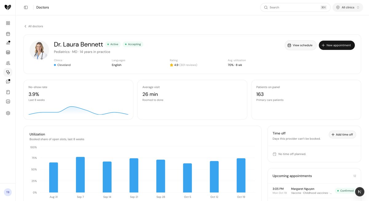Image resolution: width=369 pixels, height=201 pixels.
Task: Click the English language value
Action: click(117, 65)
